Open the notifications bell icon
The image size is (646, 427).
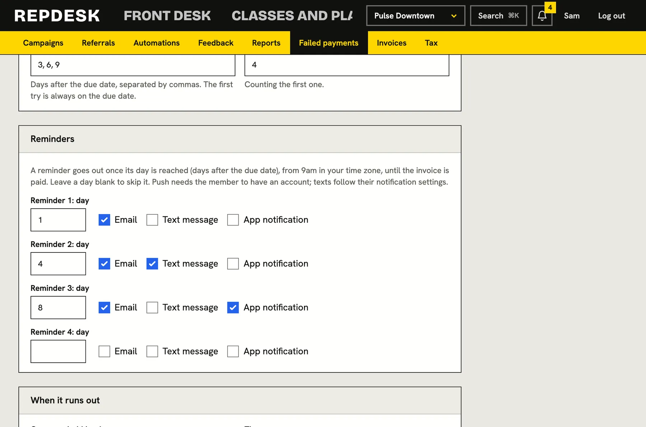pyautogui.click(x=542, y=16)
